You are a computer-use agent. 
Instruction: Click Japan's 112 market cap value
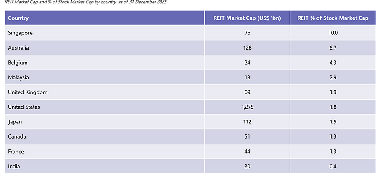click(x=247, y=122)
